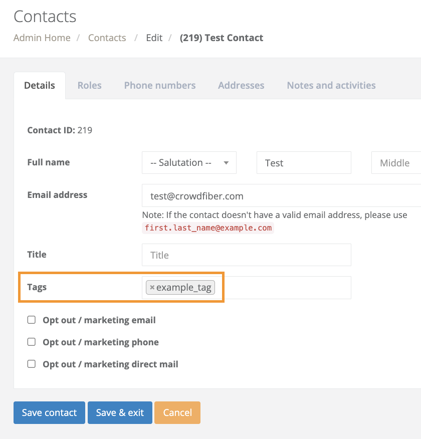Check Opt out marketing direct mail
Screen dimensions: 421x439
[x=32, y=364]
